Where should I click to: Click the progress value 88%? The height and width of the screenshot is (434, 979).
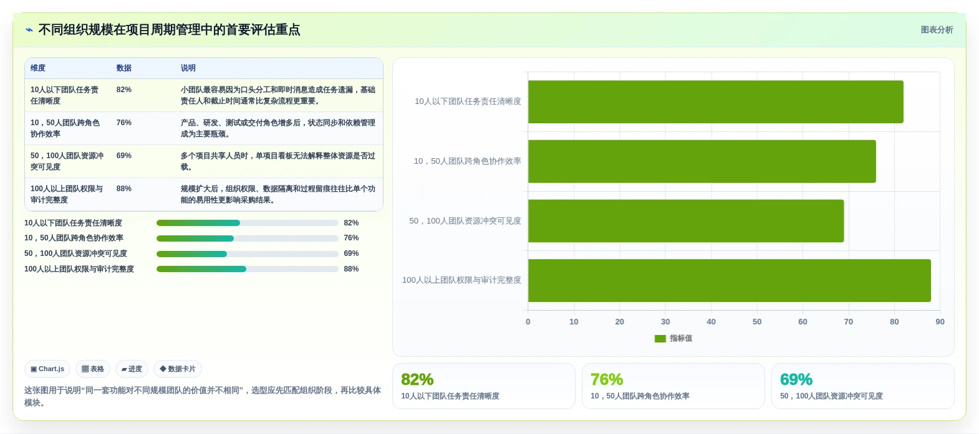tap(351, 269)
